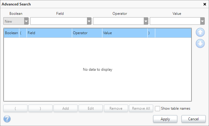Enable Show table names checkbox
The image size is (209, 126).
click(x=157, y=108)
